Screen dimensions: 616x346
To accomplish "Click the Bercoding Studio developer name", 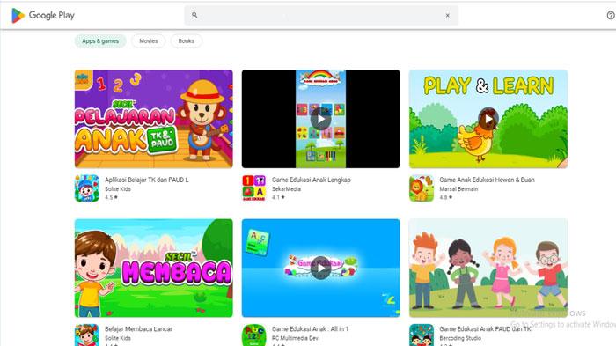I will pos(460,338).
